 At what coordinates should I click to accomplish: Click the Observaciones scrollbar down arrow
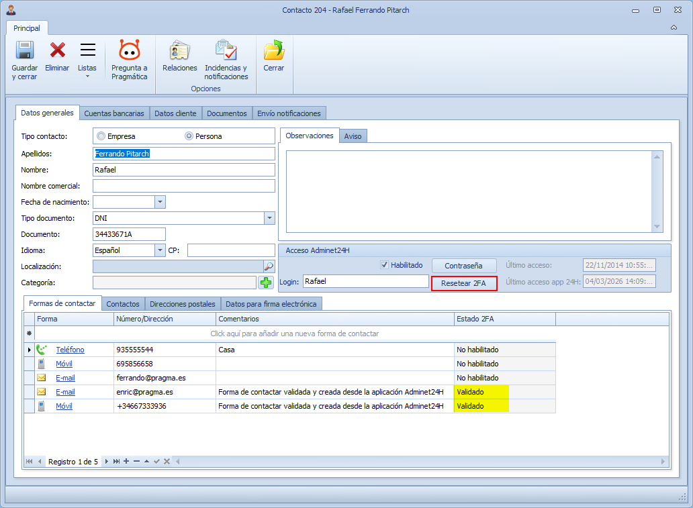click(x=657, y=227)
